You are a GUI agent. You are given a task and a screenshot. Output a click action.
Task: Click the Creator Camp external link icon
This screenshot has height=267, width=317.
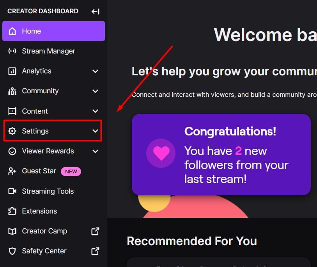pyautogui.click(x=95, y=231)
